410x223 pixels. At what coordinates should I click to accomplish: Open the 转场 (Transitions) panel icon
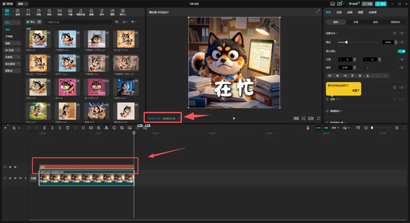point(60,12)
